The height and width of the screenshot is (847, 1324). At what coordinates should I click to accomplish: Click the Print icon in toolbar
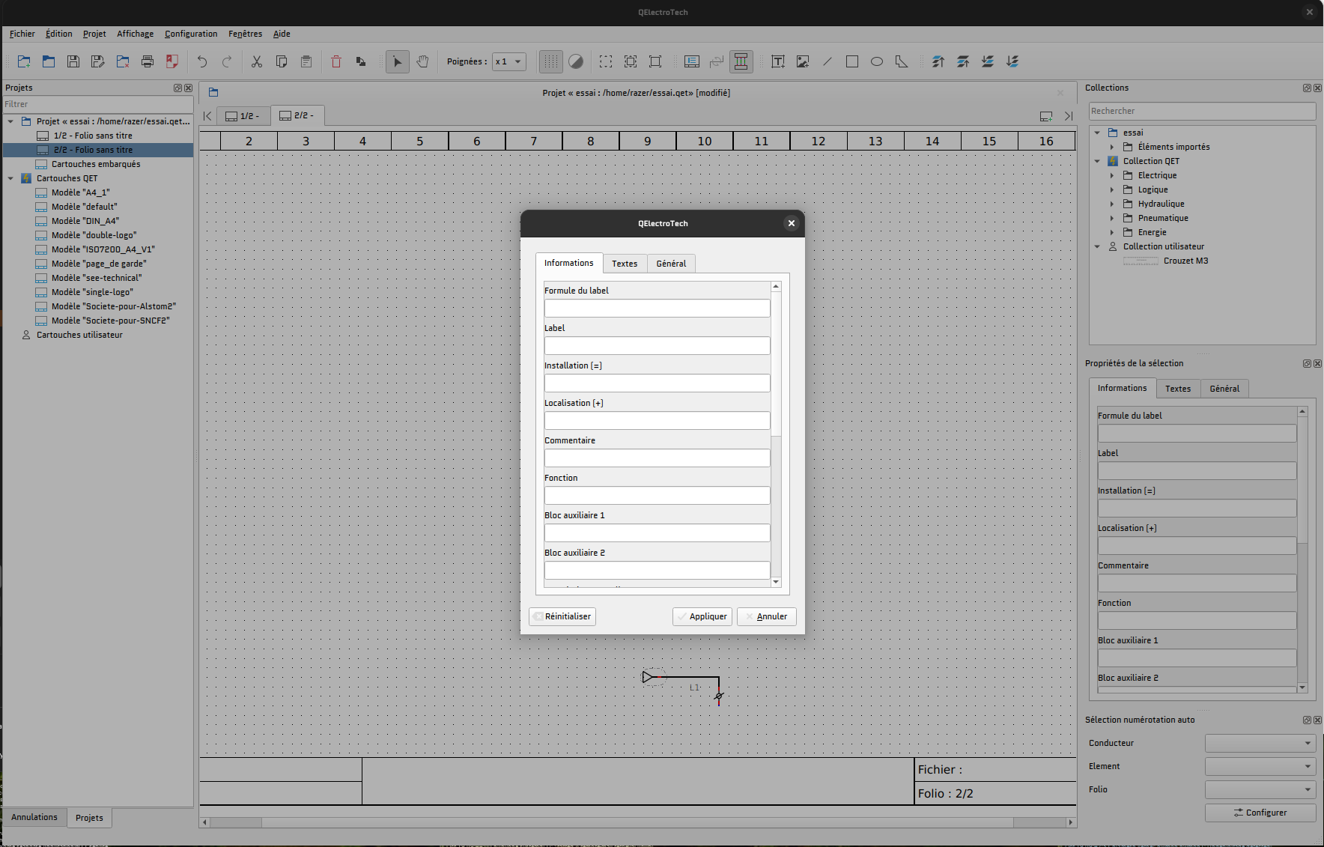[x=148, y=62]
